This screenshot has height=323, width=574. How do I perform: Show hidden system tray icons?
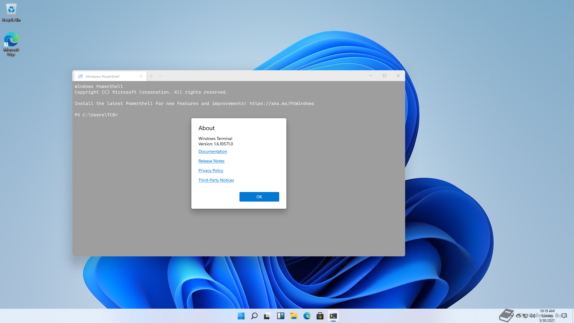(x=512, y=316)
